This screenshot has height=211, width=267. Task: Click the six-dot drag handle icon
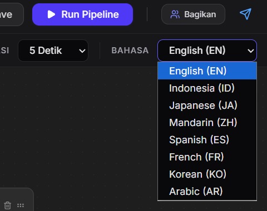click(x=21, y=205)
